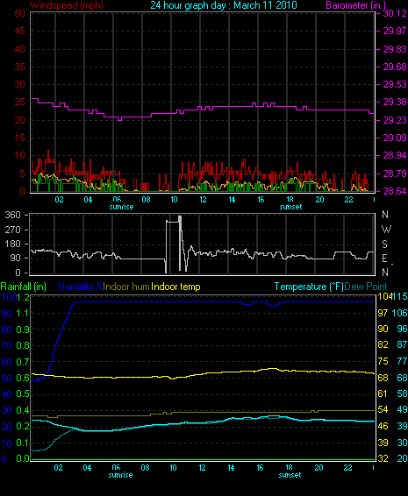Click the 360 wind direction scale value
The width and height of the screenshot is (408, 496).
[12, 215]
